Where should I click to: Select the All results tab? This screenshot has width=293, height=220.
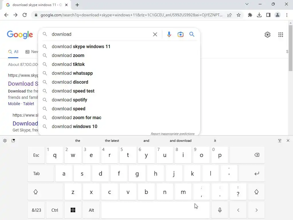pyautogui.click(x=13, y=52)
